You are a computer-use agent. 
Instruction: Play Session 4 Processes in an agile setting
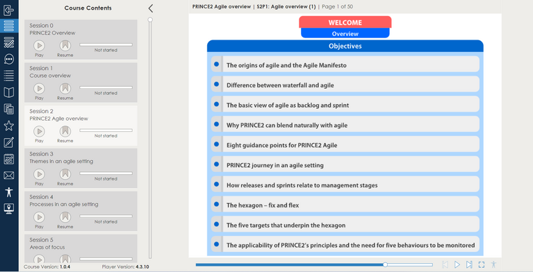coord(39,216)
